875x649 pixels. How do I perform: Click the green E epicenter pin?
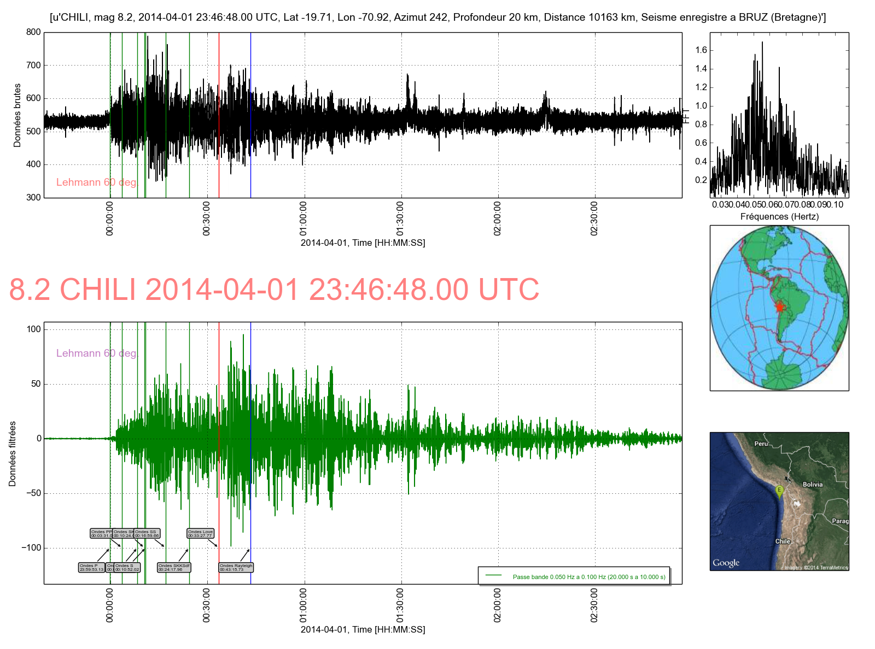pyautogui.click(x=780, y=491)
